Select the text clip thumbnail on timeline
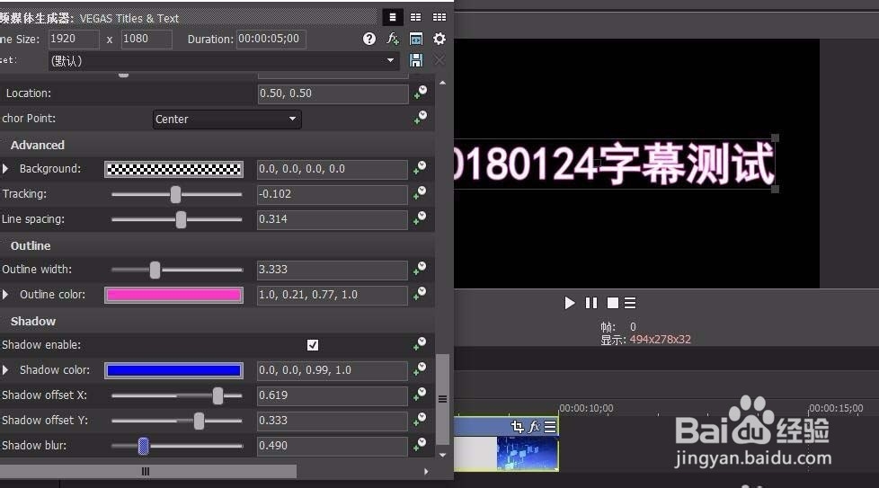879x488 pixels. click(506, 453)
